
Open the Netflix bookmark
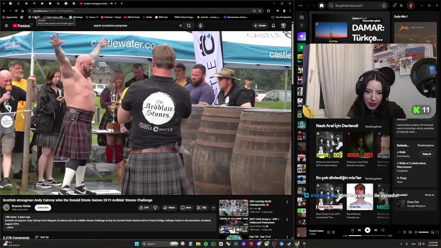coord(147,17)
